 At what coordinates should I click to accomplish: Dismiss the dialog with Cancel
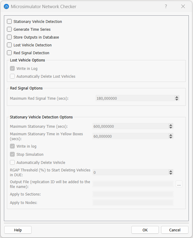pyautogui.click(x=175, y=230)
